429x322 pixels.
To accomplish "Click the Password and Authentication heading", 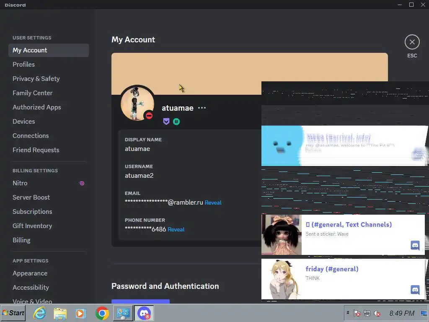I will tap(165, 286).
